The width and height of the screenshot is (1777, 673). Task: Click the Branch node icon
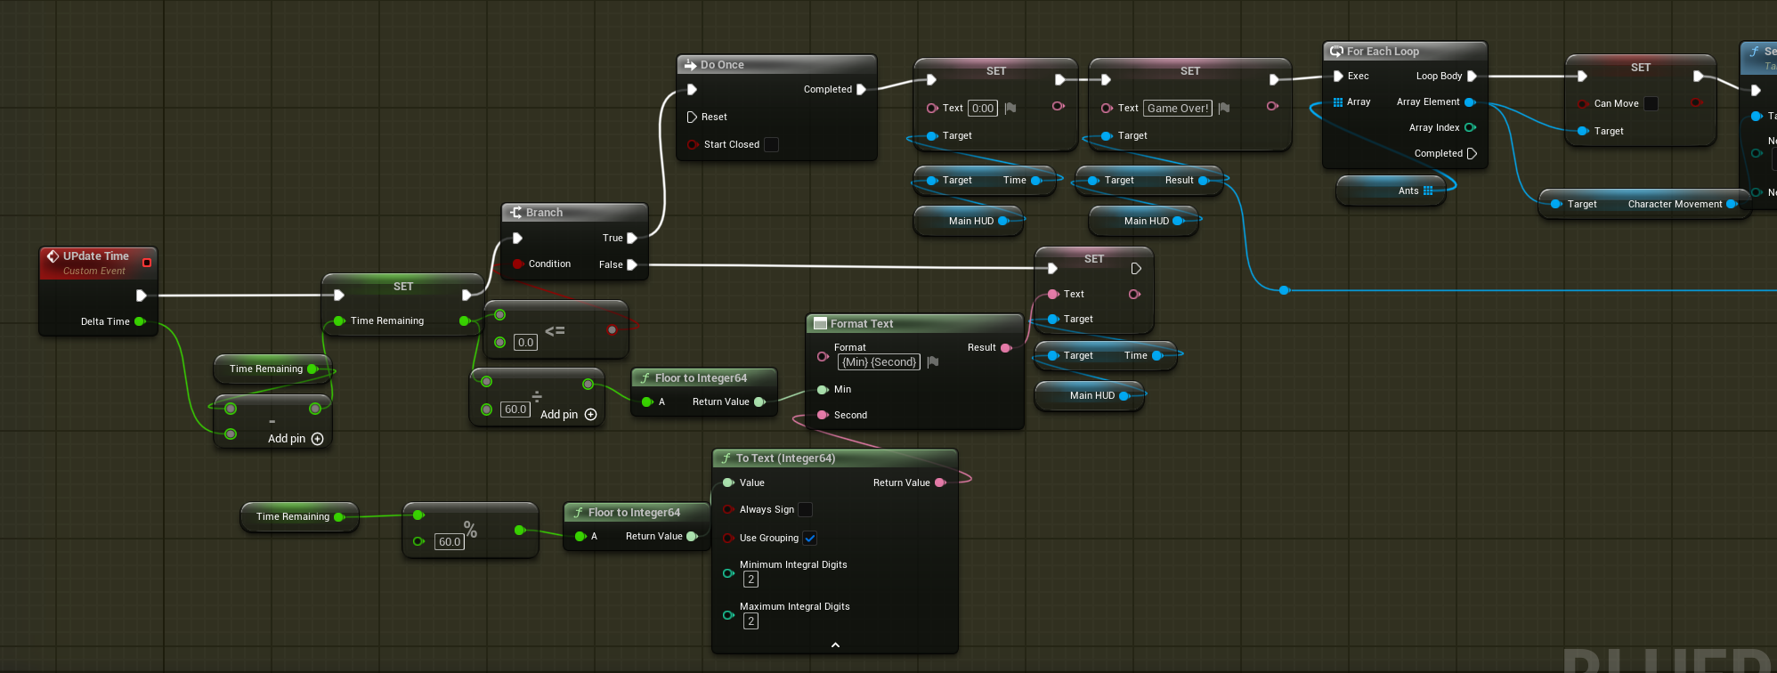[x=515, y=213]
